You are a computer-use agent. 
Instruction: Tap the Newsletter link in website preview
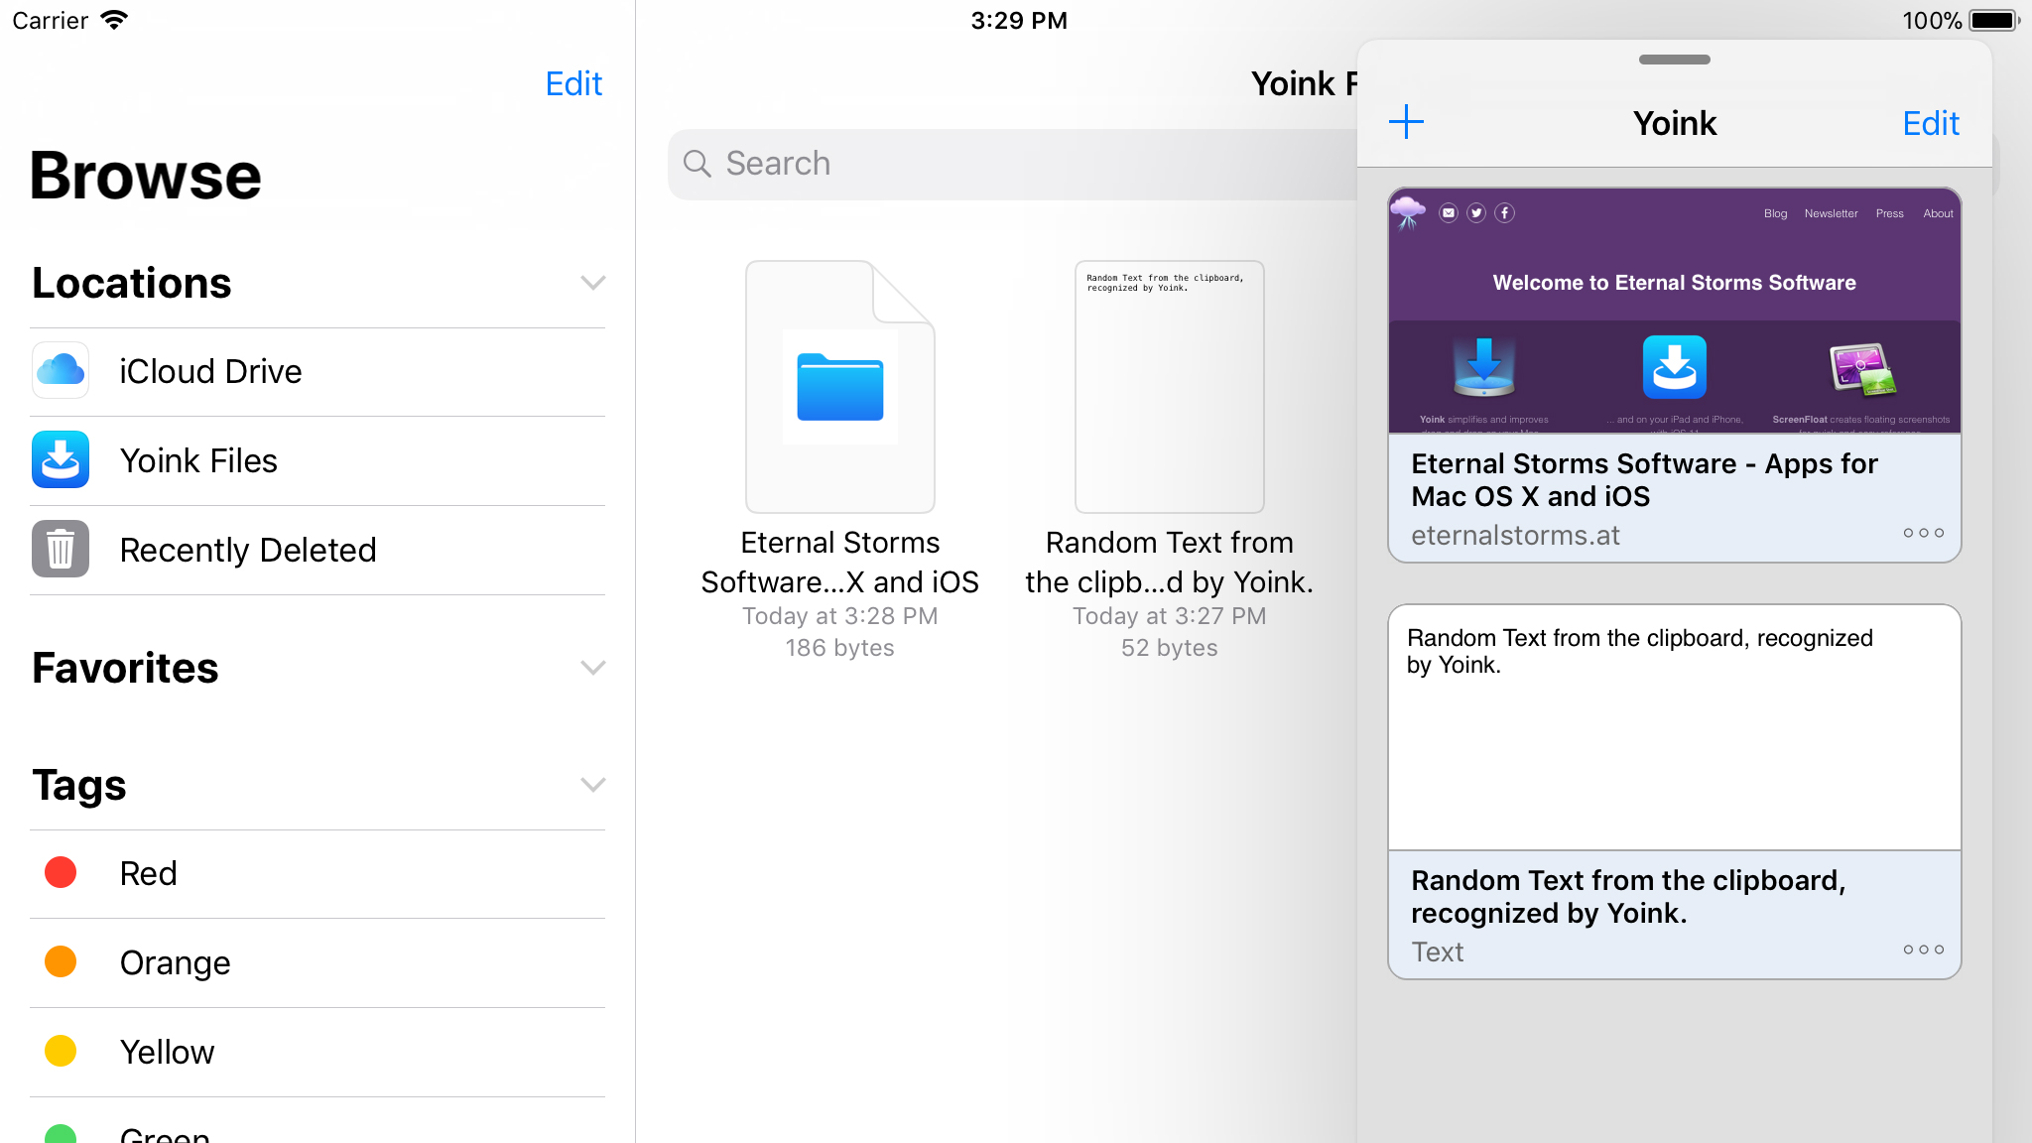(1831, 213)
